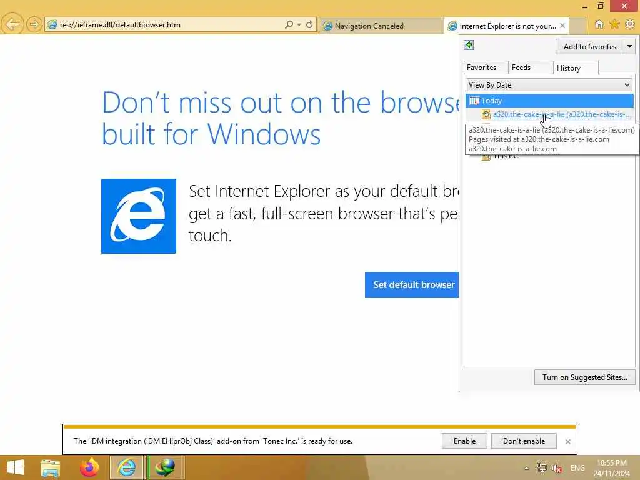The image size is (640, 480).
Task: Click the muted volume tray icon
Action: click(557, 468)
